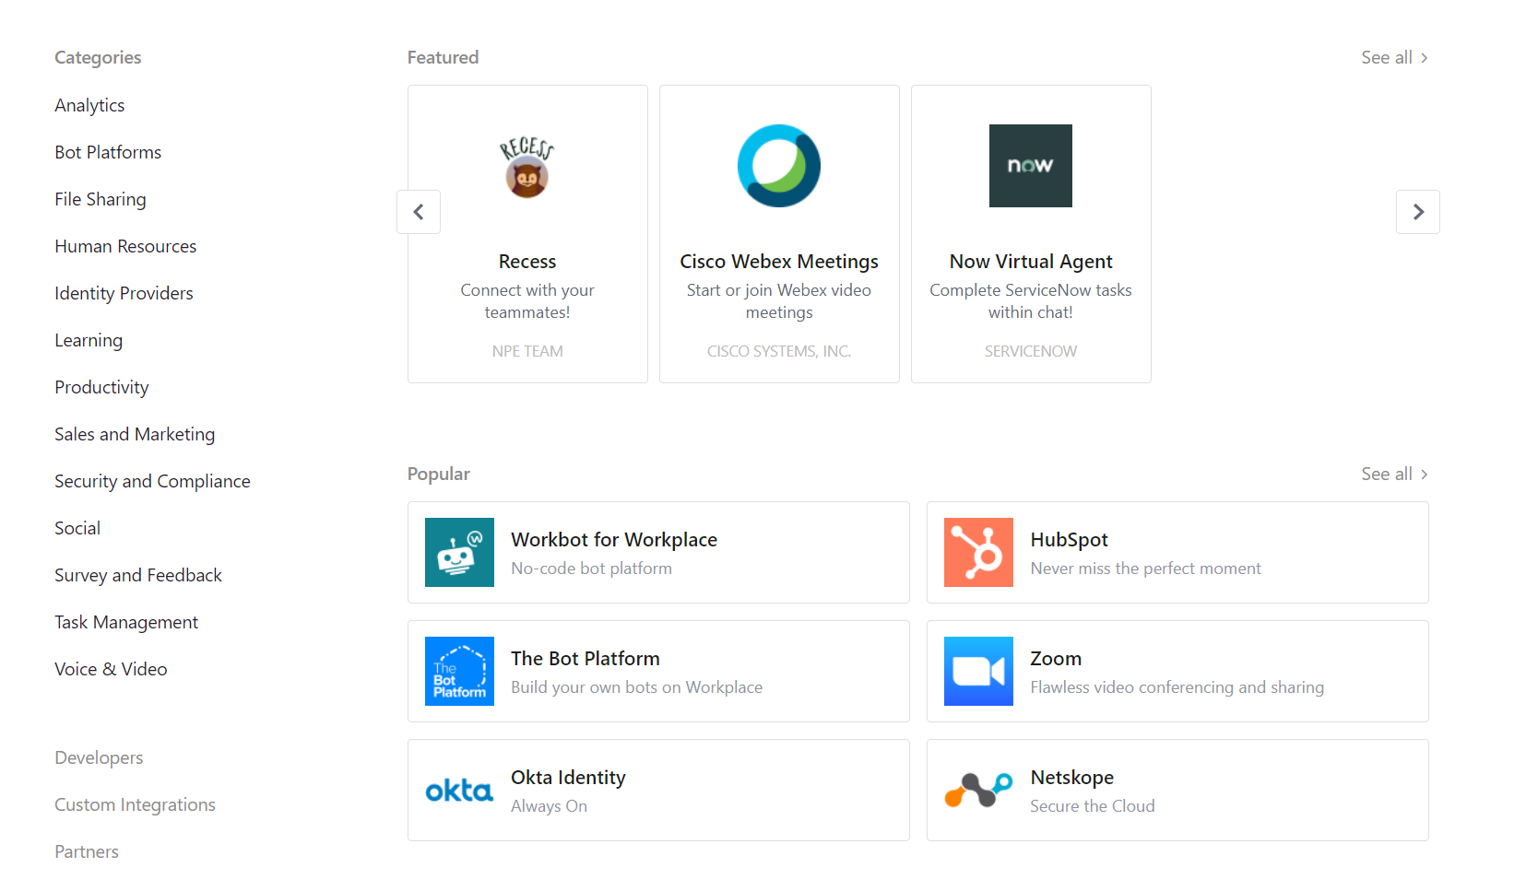The height and width of the screenshot is (891, 1526).
Task: Open the Netskope app title
Action: click(x=1072, y=778)
